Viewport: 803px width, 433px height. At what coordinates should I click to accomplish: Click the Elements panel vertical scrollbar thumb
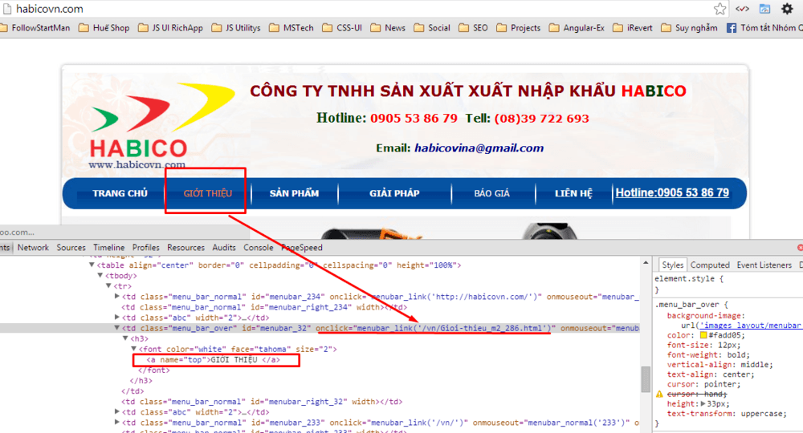tap(646, 378)
